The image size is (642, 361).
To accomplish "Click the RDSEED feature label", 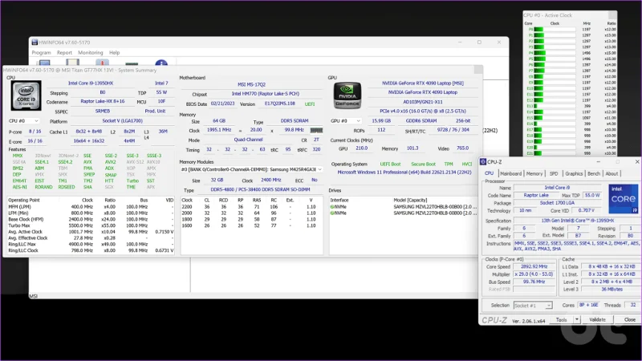I will [67, 187].
